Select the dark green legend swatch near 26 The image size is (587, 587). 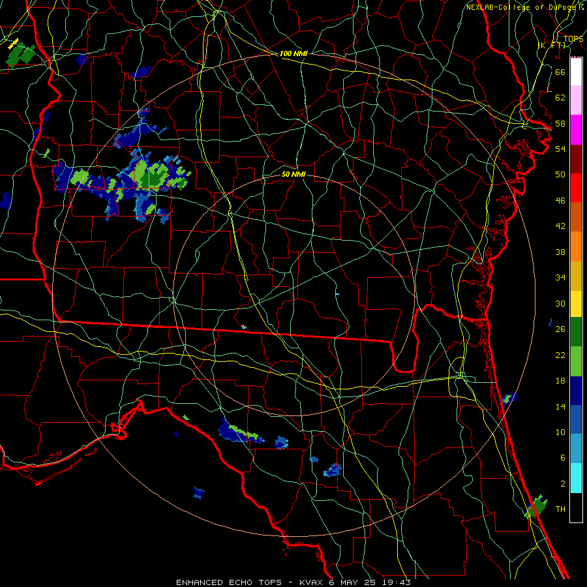[x=576, y=332]
